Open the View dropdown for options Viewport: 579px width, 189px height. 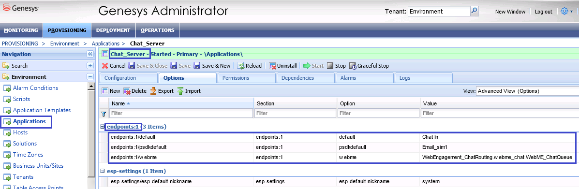527,91
